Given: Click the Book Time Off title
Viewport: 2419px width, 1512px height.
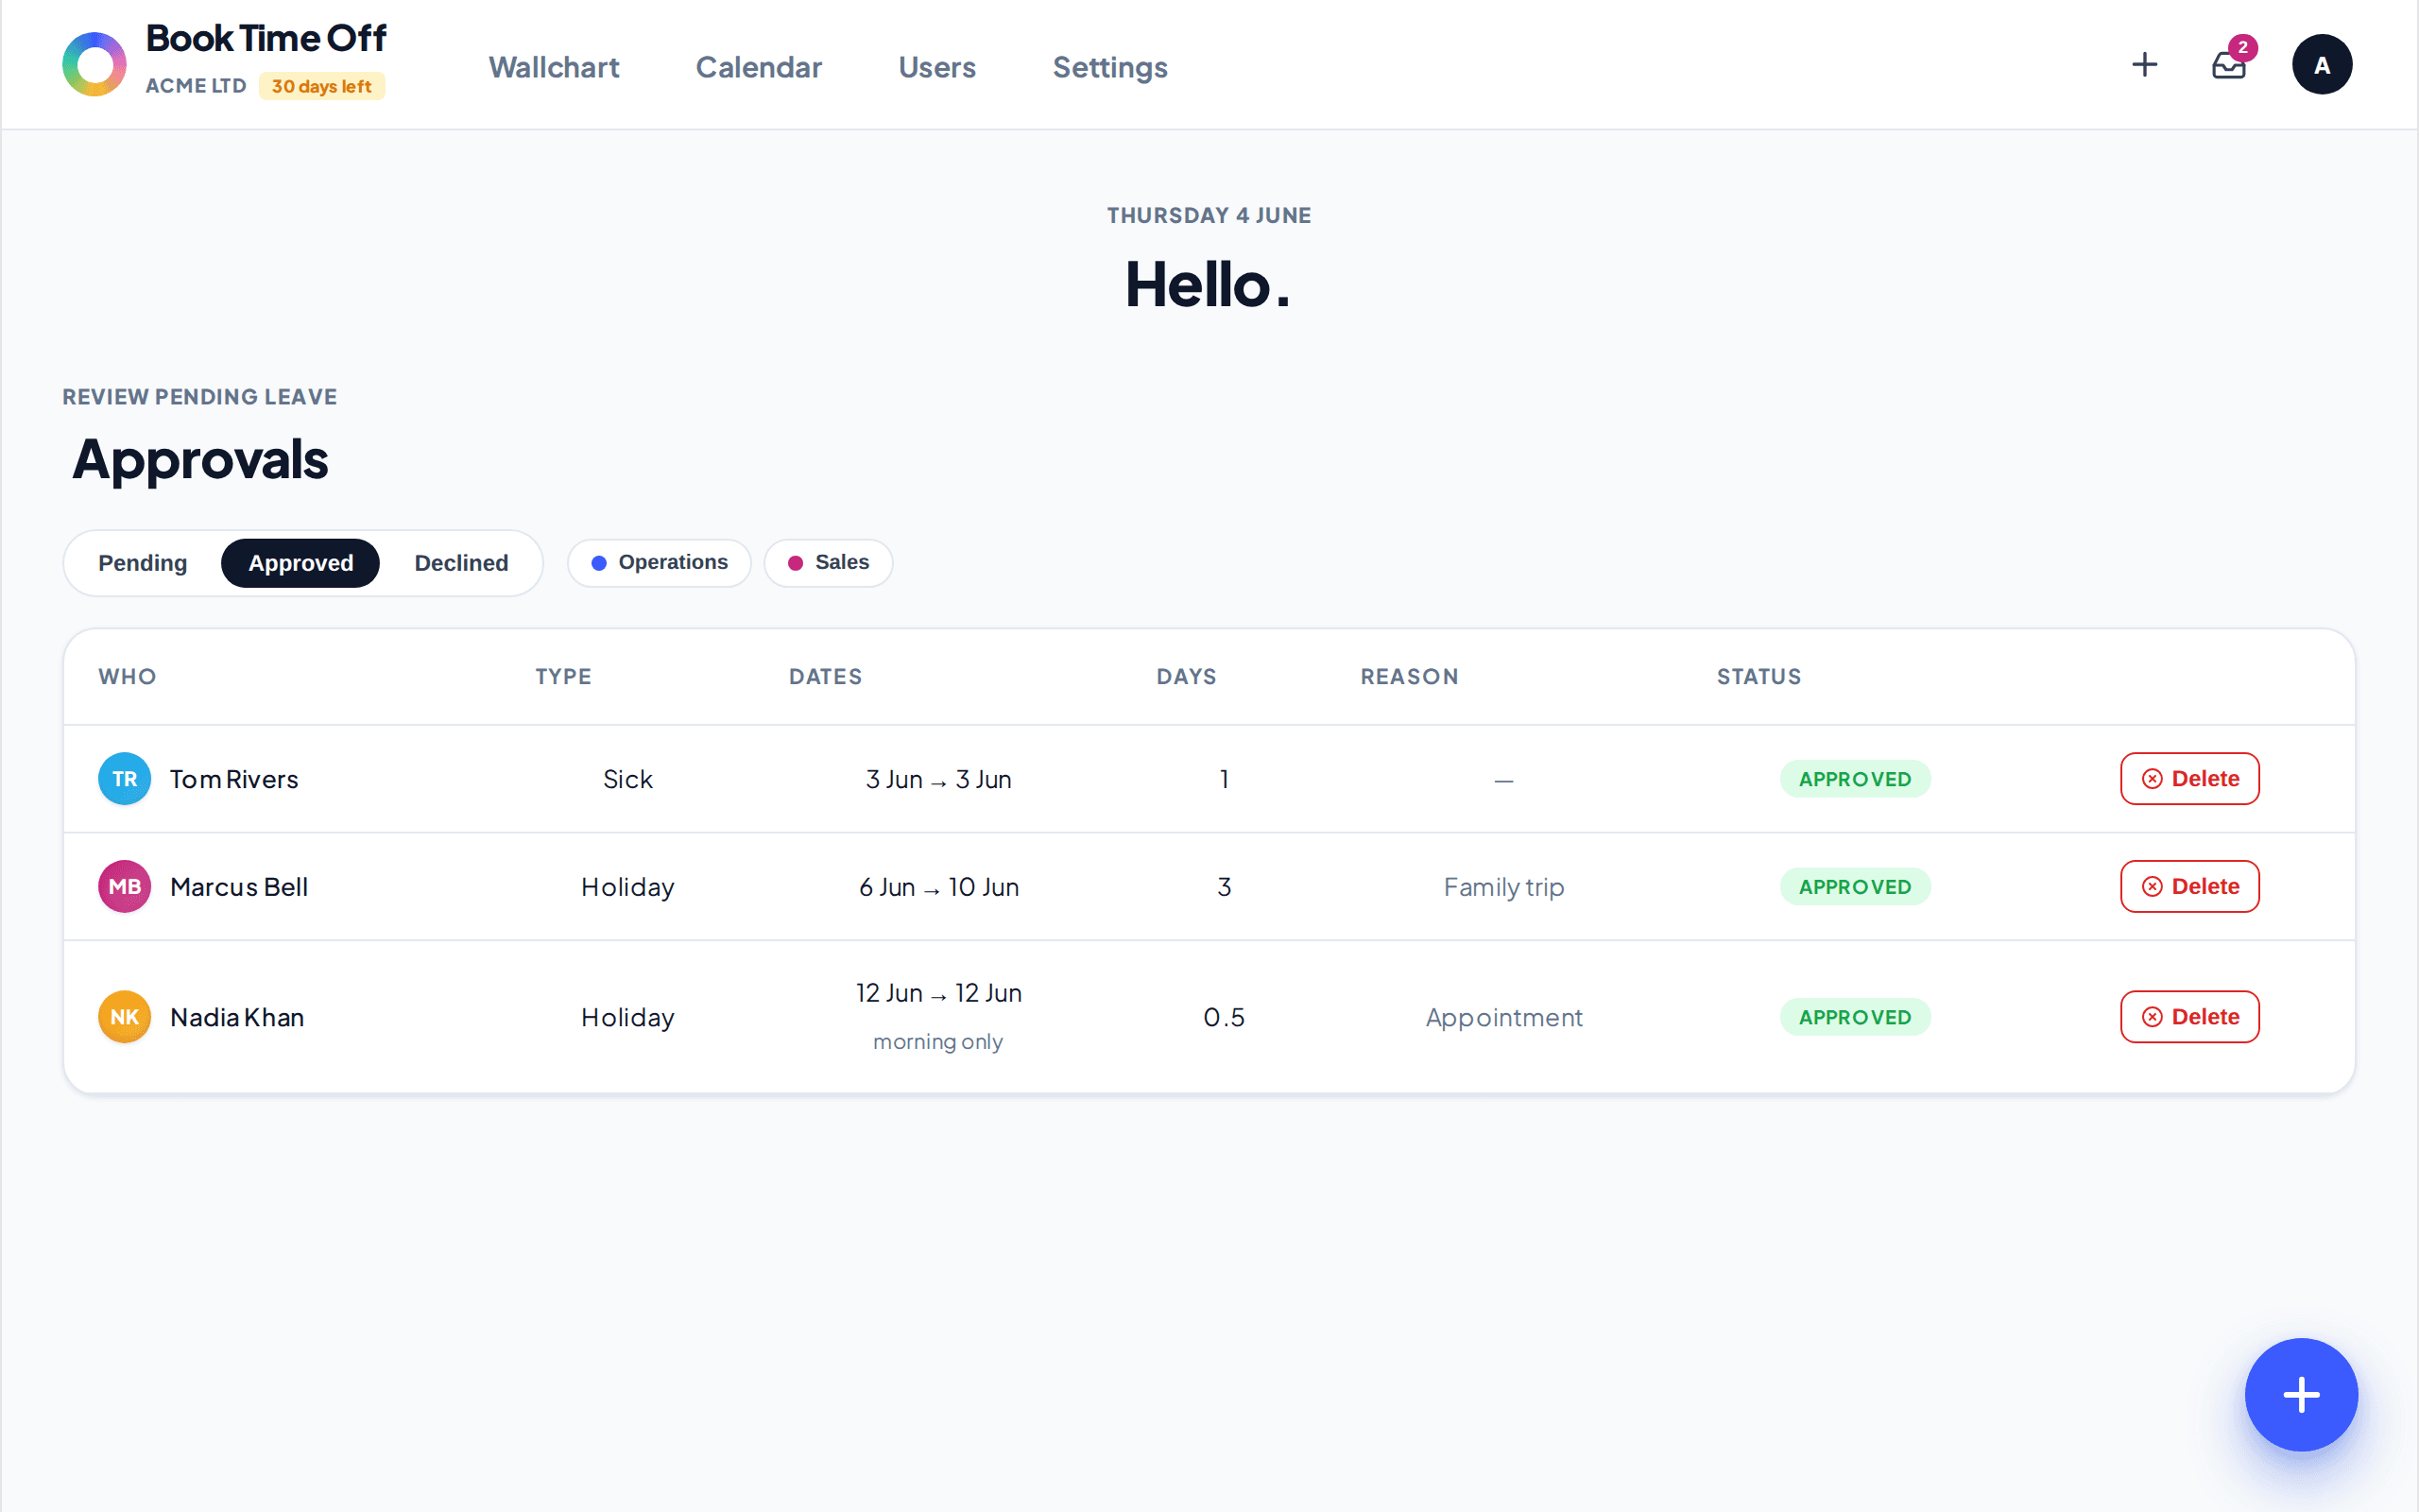Looking at the screenshot, I should pos(266,38).
